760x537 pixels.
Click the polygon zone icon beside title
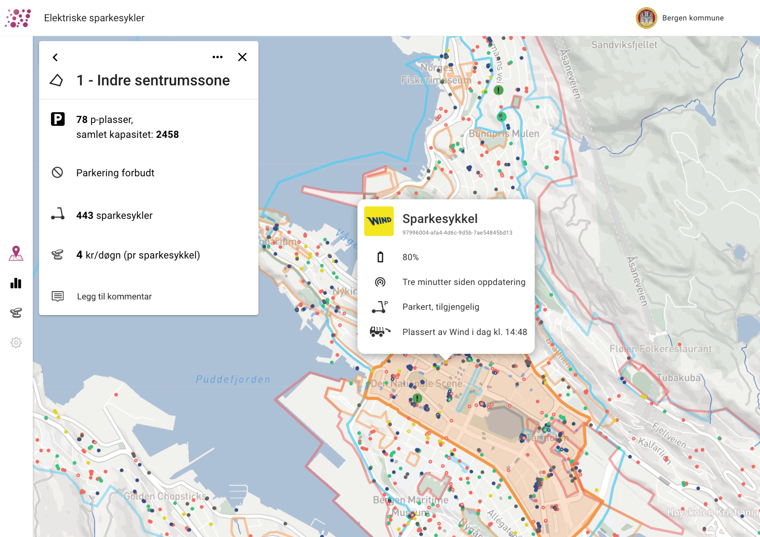point(57,80)
